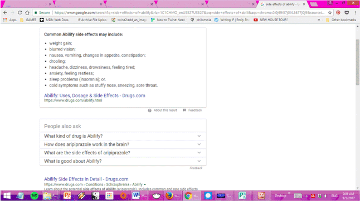Reload the page with the refresh icon
This screenshot has width=360, height=201.
(x=20, y=13)
